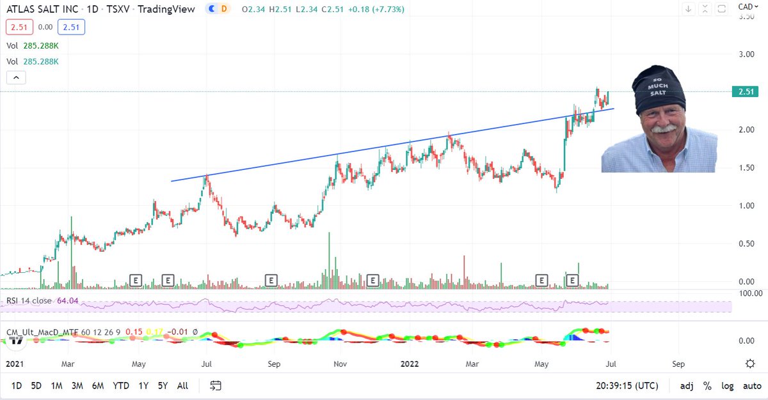This screenshot has width=768, height=400.
Task: Toggle the auto scale
Action: pyautogui.click(x=752, y=386)
